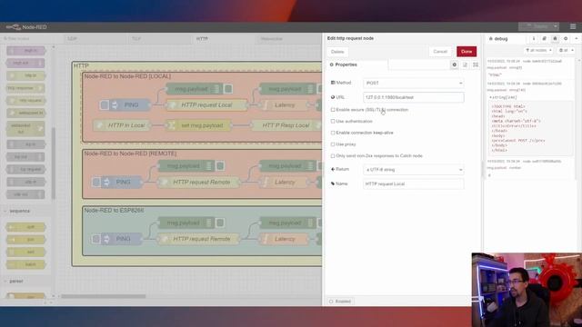582x327 pixels.
Task: Select the Latency node in LOCAL group
Action: 285,105
